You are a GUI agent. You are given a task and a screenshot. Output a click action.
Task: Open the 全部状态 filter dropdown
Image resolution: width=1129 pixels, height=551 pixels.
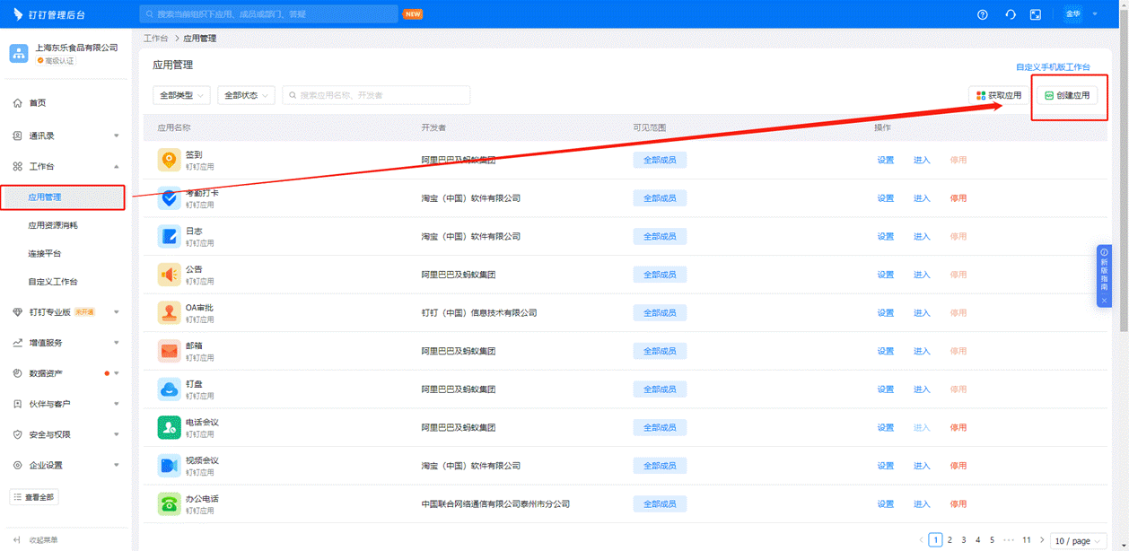coord(246,95)
